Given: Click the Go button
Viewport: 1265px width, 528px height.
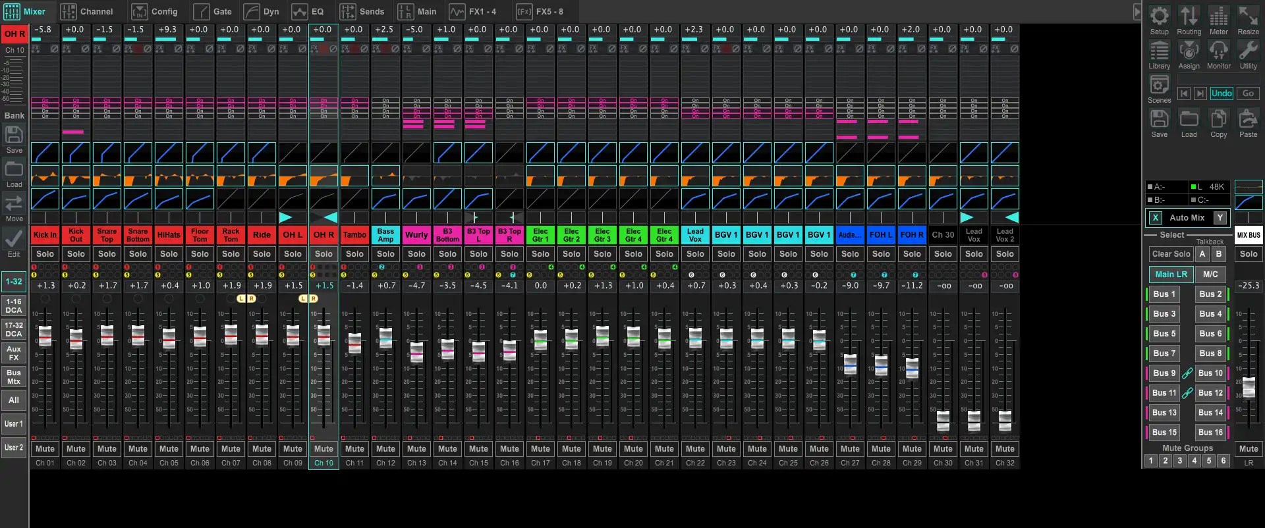Looking at the screenshot, I should 1248,93.
